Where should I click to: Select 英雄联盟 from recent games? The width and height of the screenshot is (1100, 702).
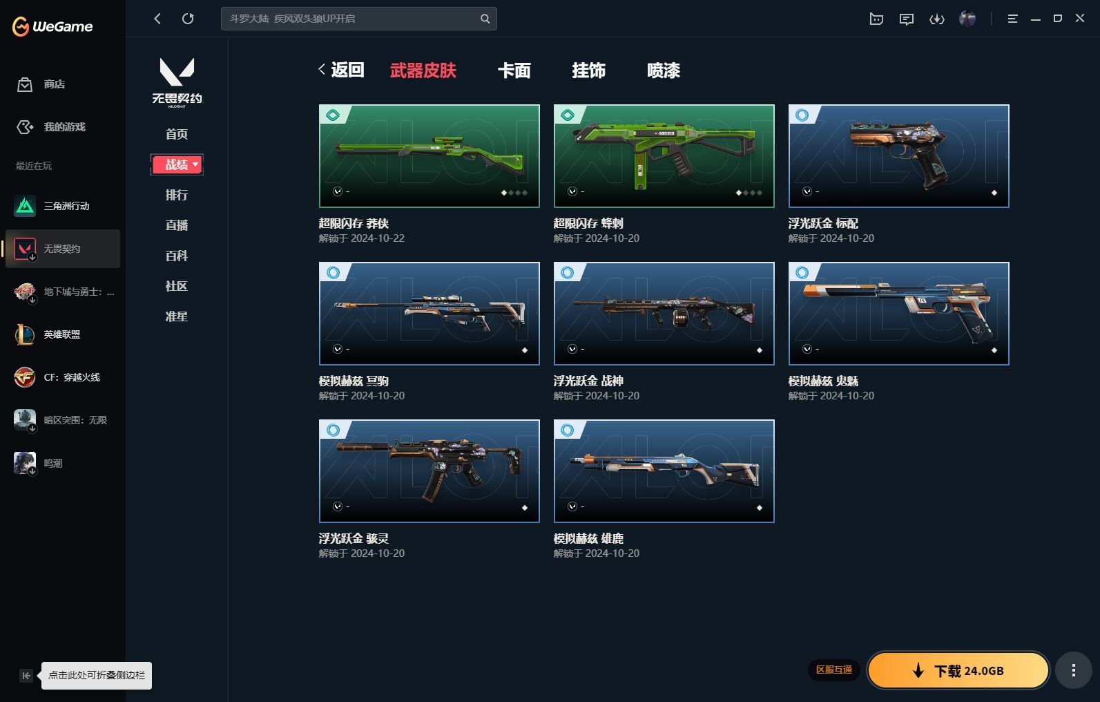point(62,334)
